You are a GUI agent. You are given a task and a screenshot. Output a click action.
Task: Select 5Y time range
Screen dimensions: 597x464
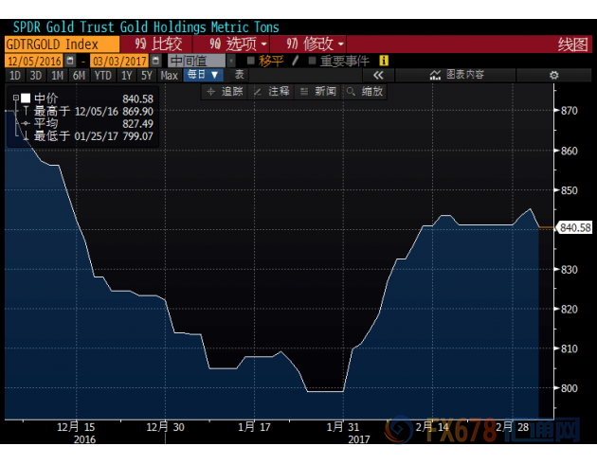point(147,76)
